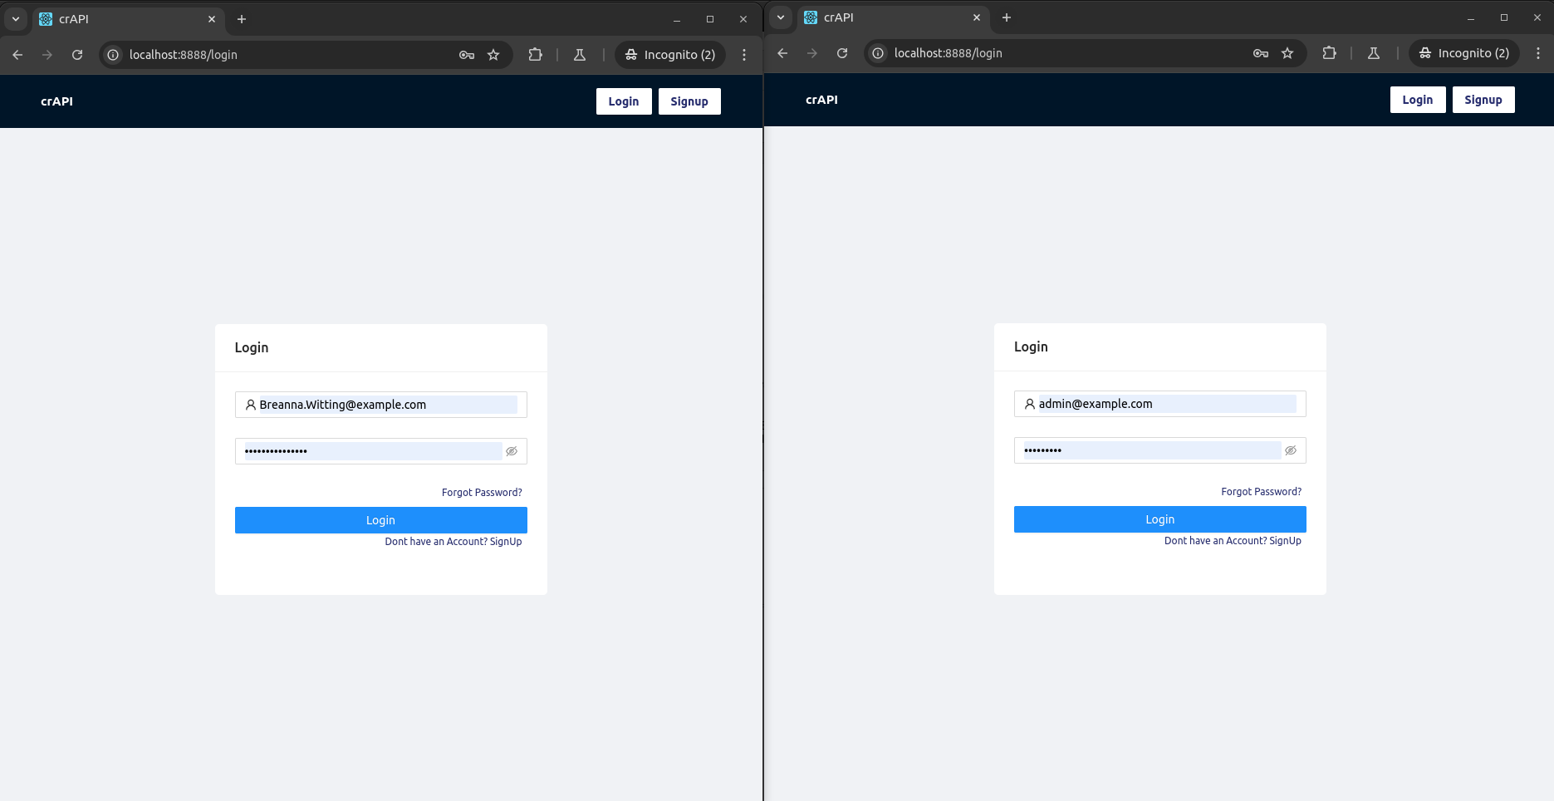The height and width of the screenshot is (801, 1554).
Task: Show the password for Breanna.Witting account
Action: [x=512, y=451]
